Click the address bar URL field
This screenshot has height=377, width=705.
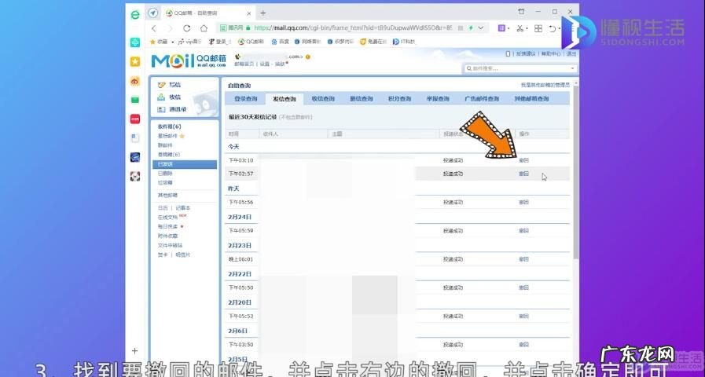(352, 27)
